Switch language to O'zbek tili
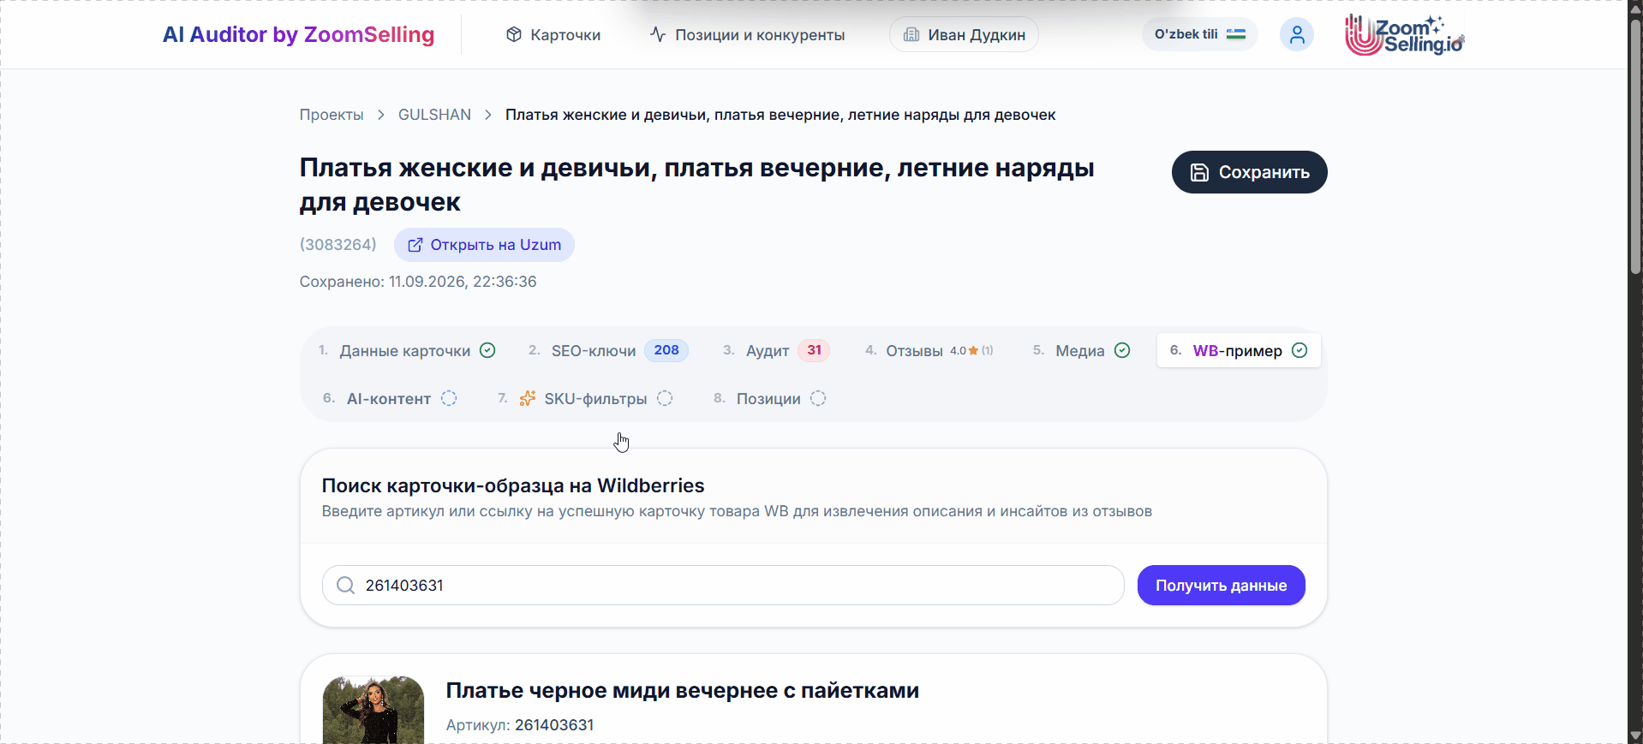The height and width of the screenshot is (744, 1643). pos(1199,34)
